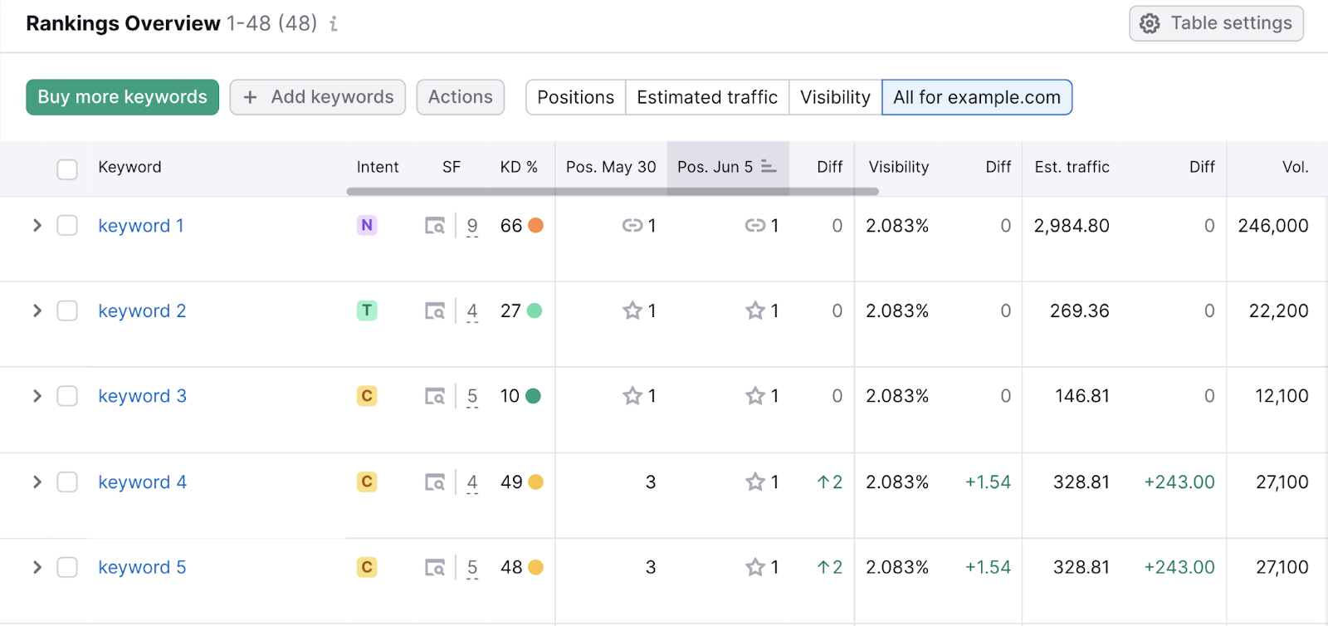Check the box for keyword 2
Image resolution: width=1328 pixels, height=626 pixels.
pos(67,311)
